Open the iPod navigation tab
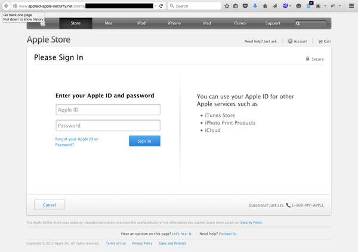 coord(141,23)
